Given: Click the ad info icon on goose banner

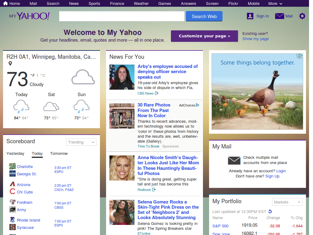Looking at the screenshot, I should pos(300,56).
